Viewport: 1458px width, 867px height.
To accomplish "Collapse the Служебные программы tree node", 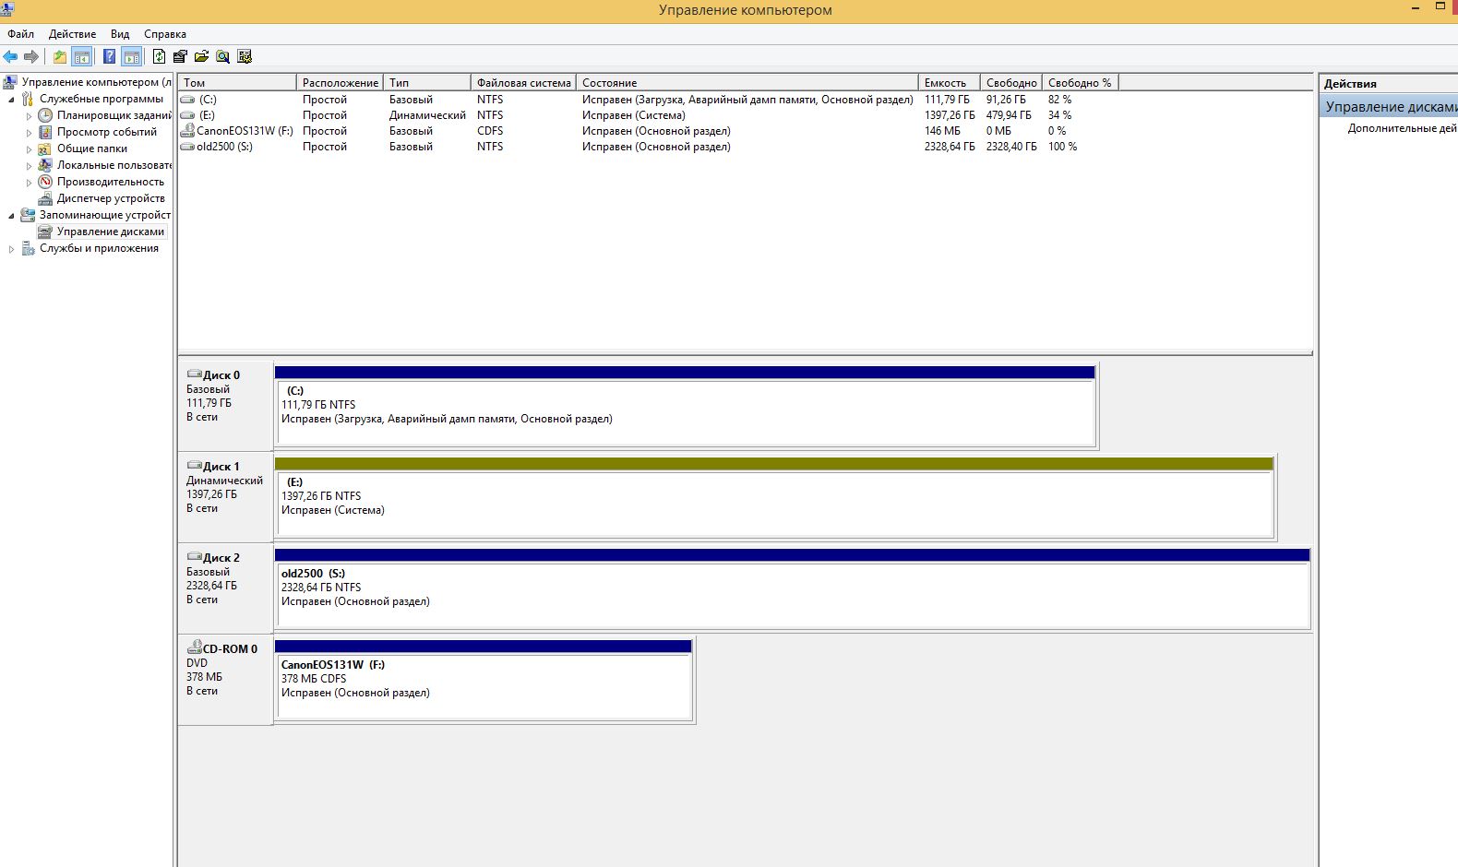I will pyautogui.click(x=11, y=100).
